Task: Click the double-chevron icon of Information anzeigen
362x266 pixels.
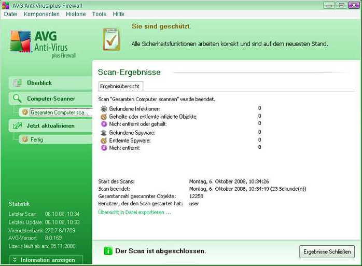Action: tap(15, 260)
